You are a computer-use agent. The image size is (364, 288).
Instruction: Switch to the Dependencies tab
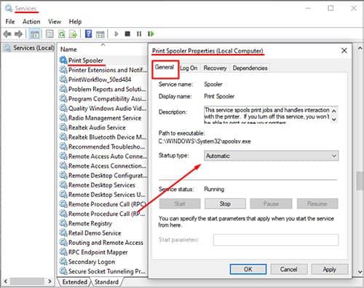[250, 68]
